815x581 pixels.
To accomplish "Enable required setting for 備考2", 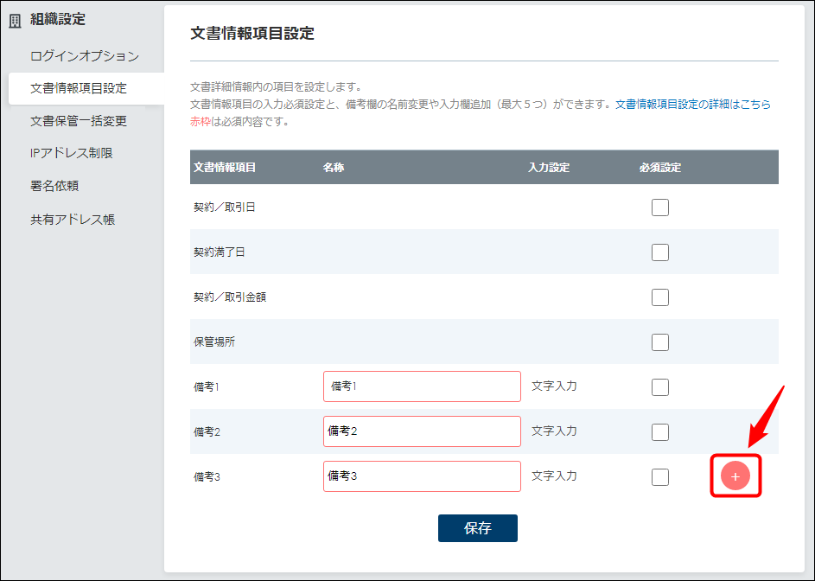I will coord(660,431).
